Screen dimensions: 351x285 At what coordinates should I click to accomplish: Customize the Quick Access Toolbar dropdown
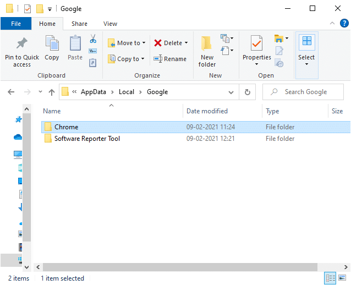tap(50, 9)
